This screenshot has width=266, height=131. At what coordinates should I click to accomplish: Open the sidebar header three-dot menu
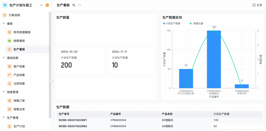(x=41, y=5)
